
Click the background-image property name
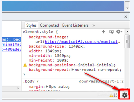48,37
